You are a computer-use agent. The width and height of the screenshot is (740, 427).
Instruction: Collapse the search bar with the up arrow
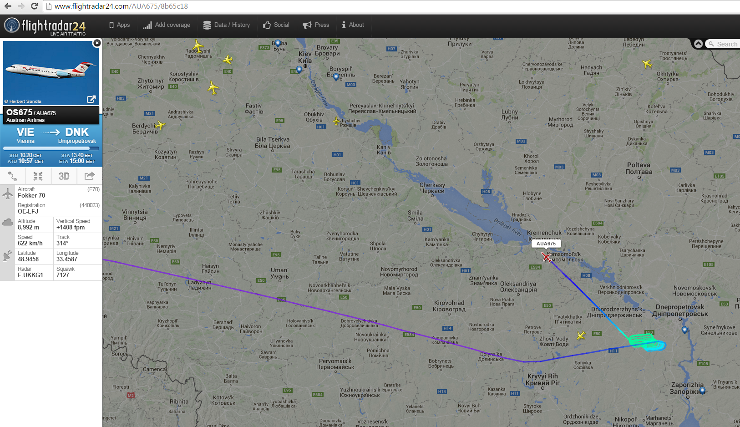pyautogui.click(x=699, y=44)
